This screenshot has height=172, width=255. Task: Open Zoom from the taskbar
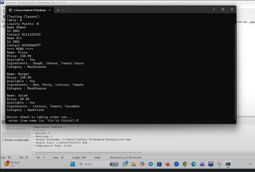click(176, 164)
